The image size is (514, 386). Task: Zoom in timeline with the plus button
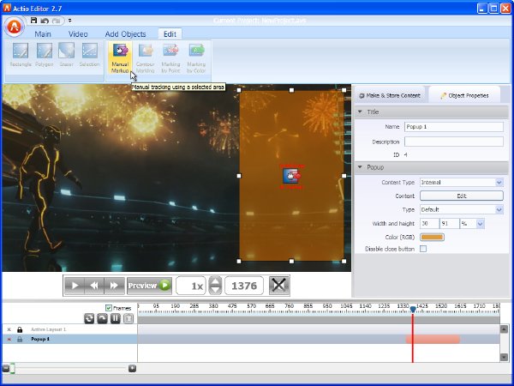click(132, 368)
